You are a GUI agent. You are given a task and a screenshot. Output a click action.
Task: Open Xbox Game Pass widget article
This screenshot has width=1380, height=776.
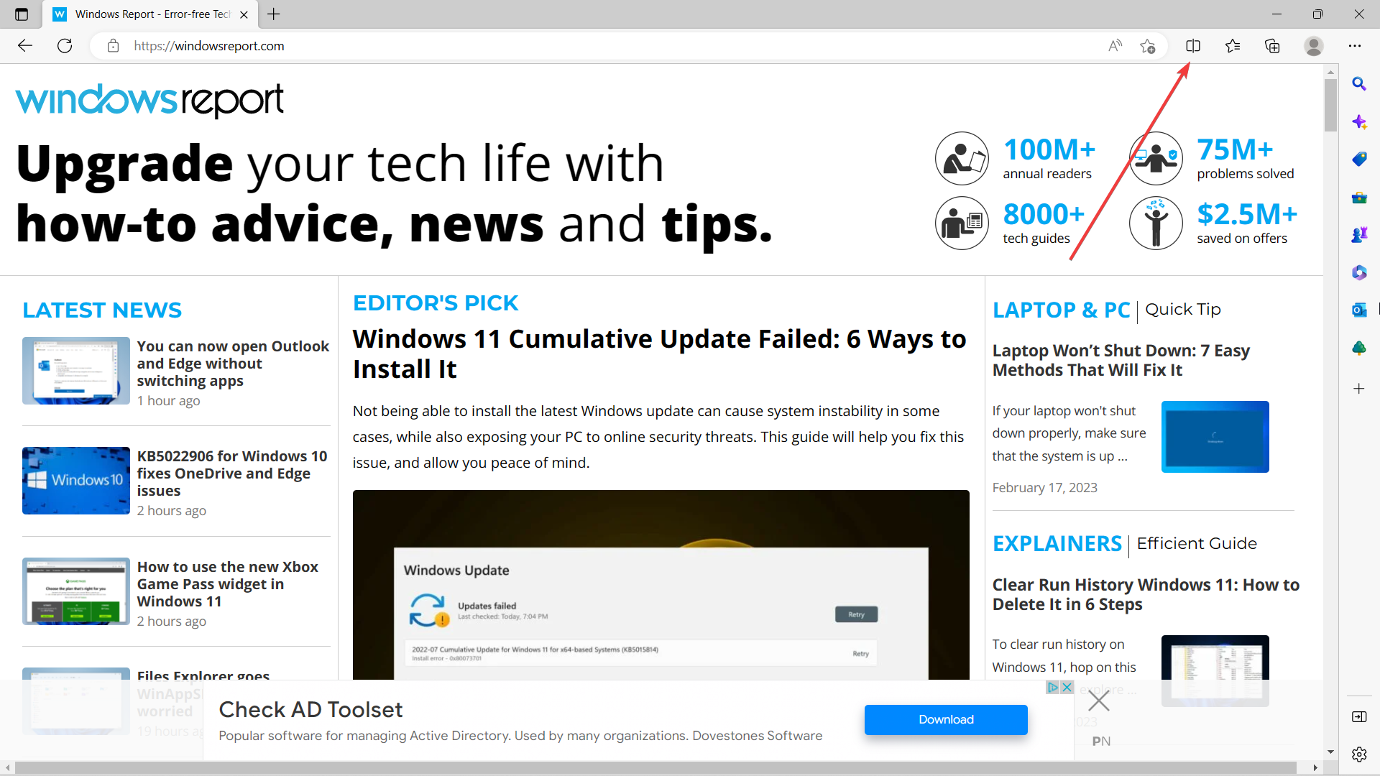[227, 584]
